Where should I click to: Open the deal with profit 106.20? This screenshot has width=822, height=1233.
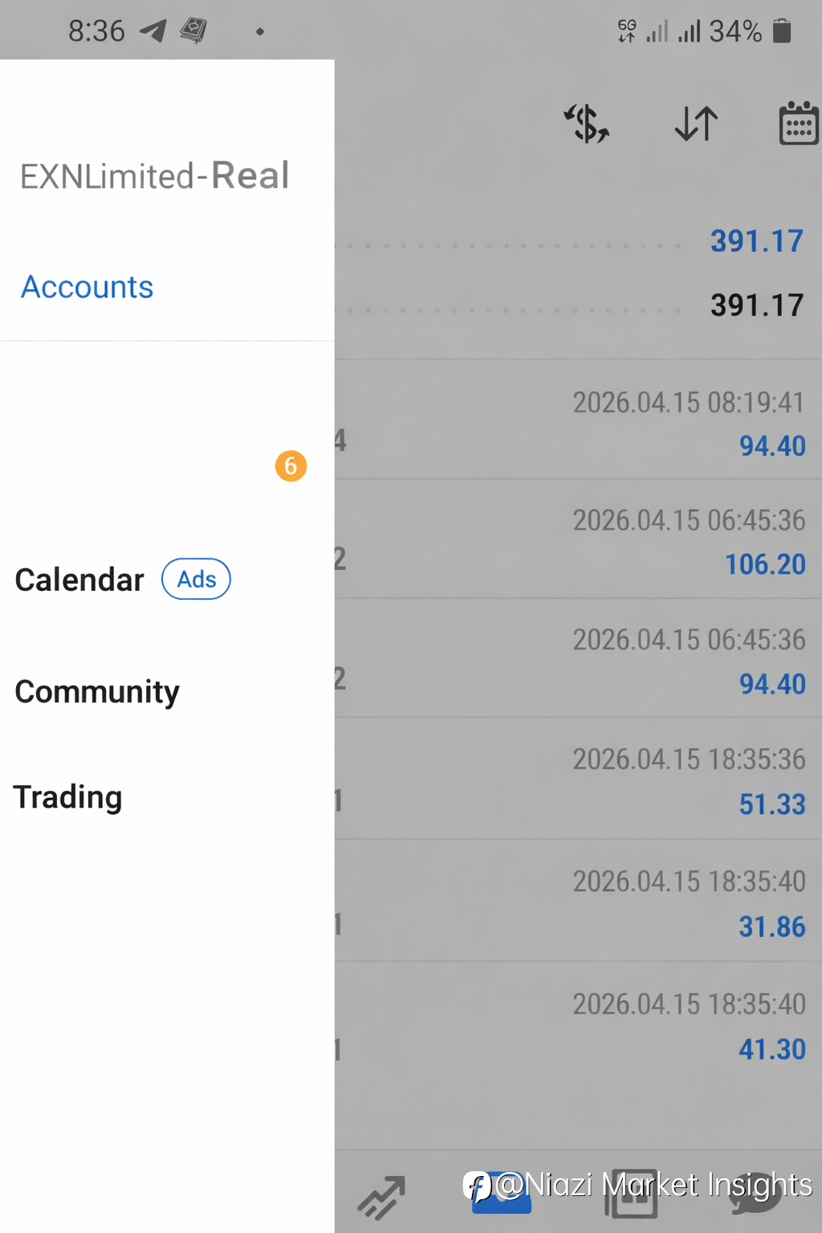tap(578, 539)
